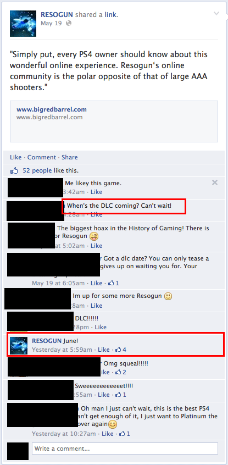
Task: Click the RESOGUN page profile picture
Action: (x=23, y=24)
